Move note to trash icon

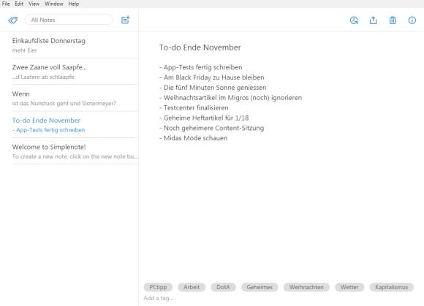click(393, 20)
